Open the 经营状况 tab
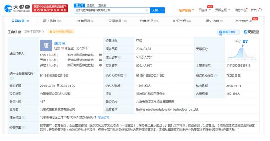 (x=150, y=21)
